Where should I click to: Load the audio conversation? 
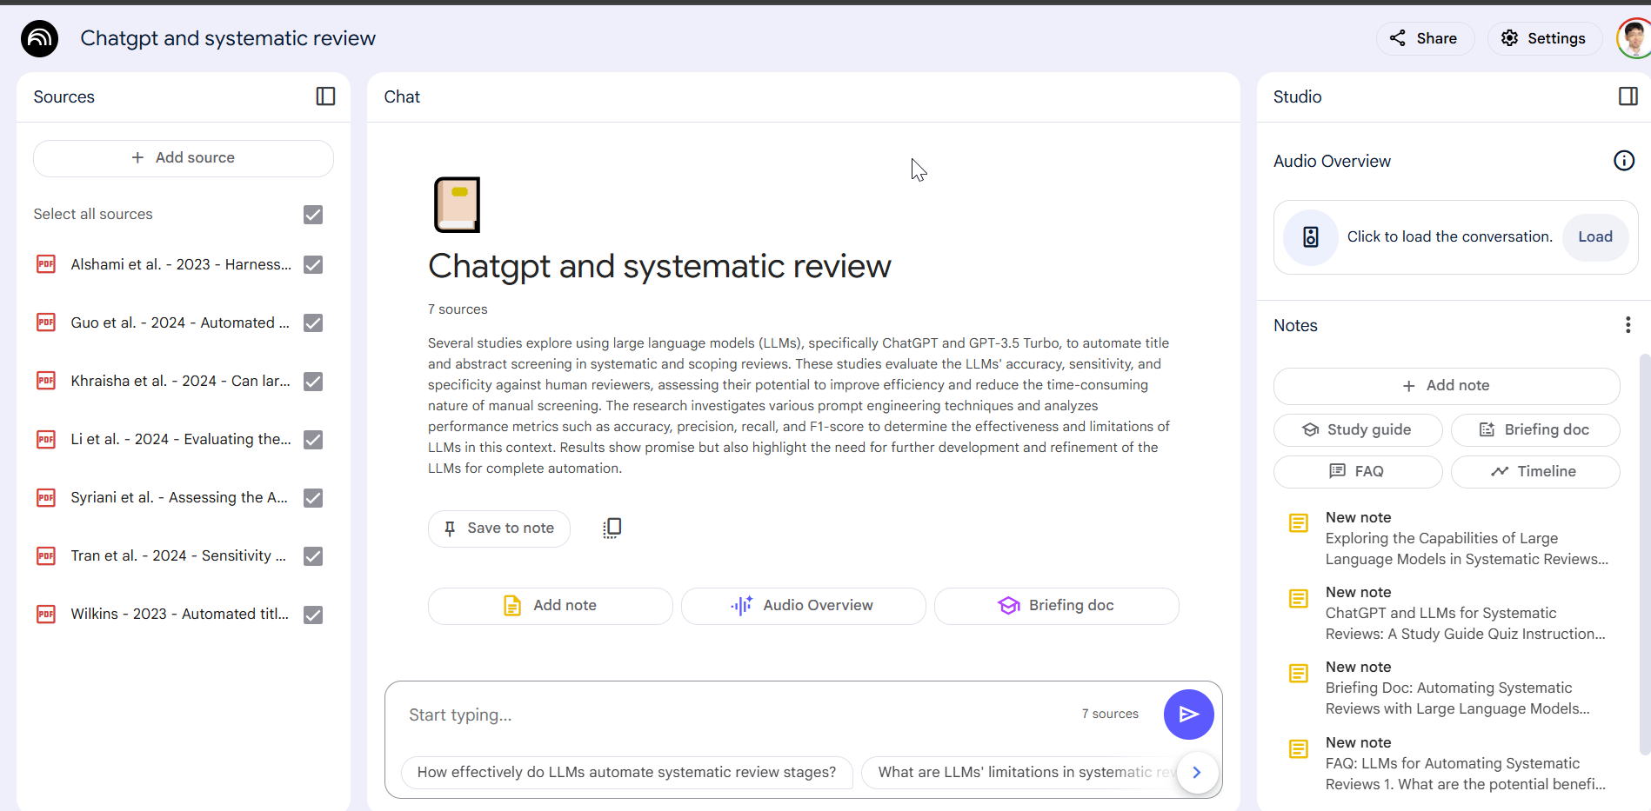coord(1595,236)
